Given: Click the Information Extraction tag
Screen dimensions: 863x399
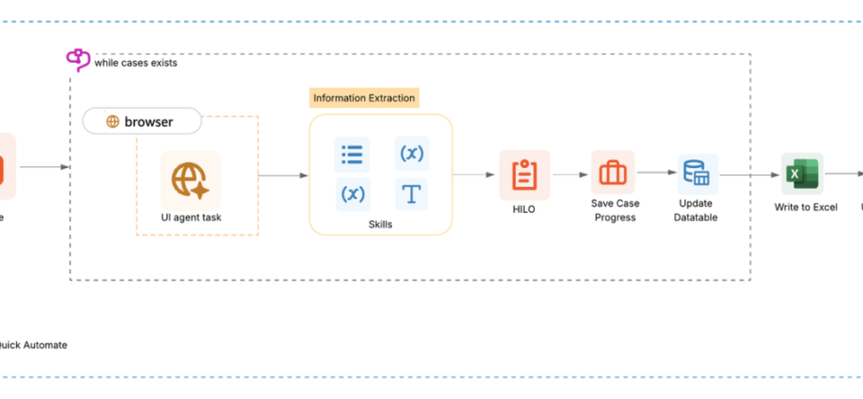Looking at the screenshot, I should tap(364, 98).
